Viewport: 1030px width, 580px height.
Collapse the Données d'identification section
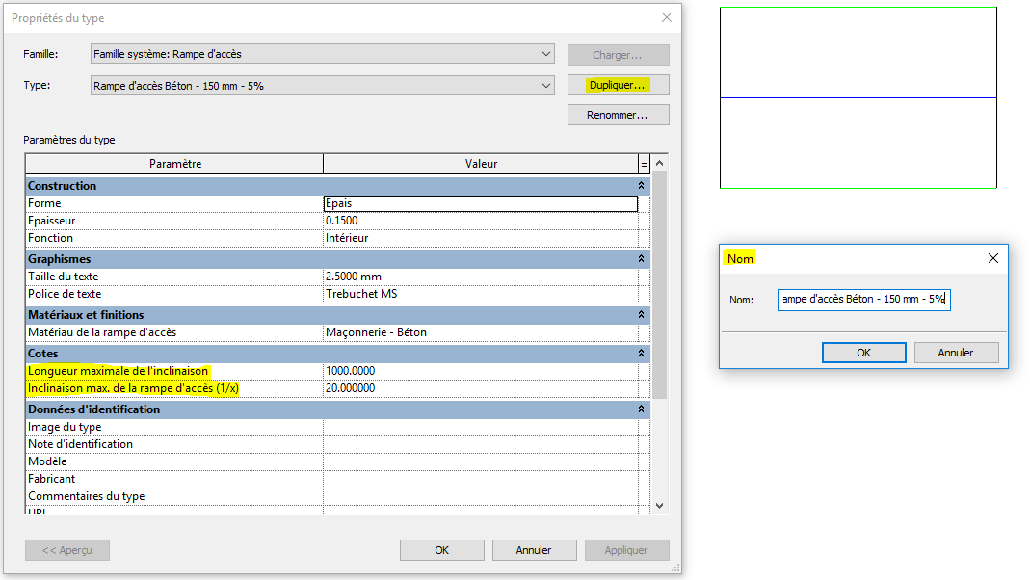(643, 409)
